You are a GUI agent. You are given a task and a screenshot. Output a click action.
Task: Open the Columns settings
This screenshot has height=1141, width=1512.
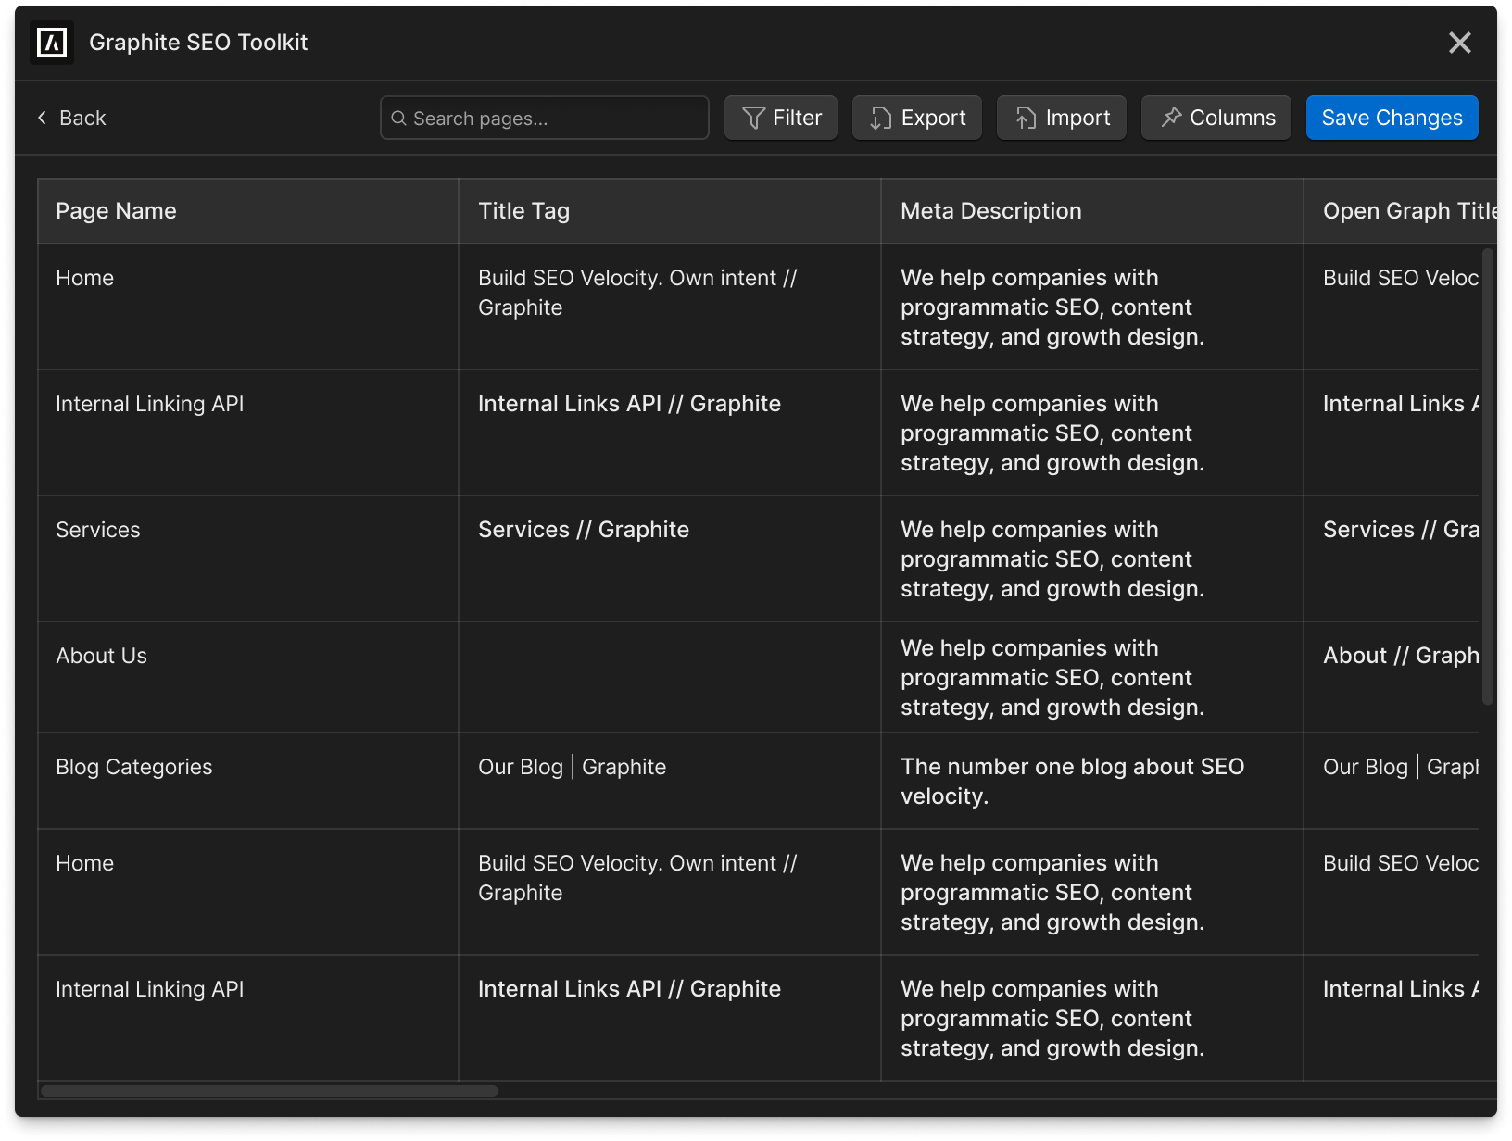1216,118
